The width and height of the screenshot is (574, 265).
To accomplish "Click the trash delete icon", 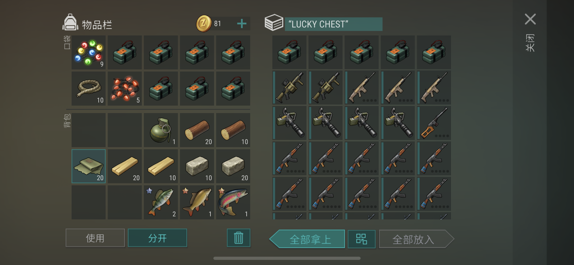I will tap(239, 238).
